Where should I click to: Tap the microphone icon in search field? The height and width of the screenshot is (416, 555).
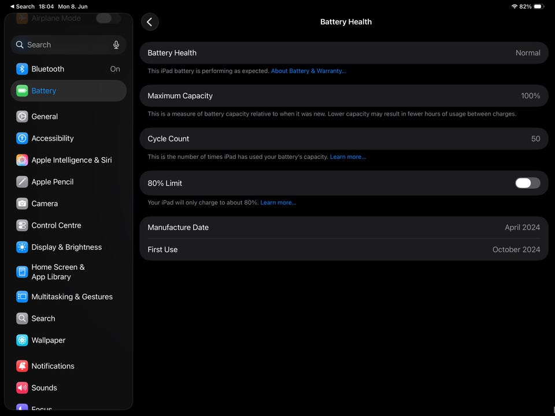point(116,45)
